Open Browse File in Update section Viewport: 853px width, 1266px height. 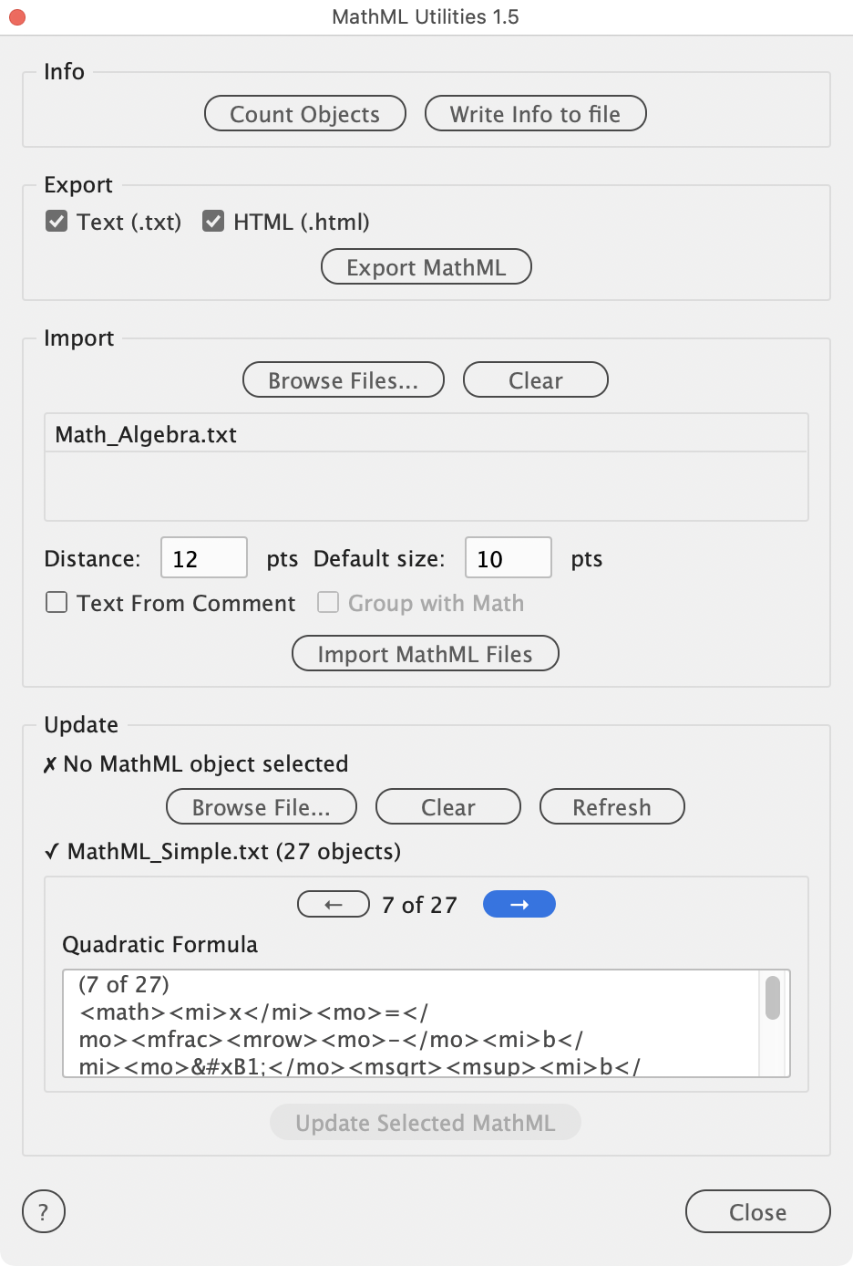(262, 807)
